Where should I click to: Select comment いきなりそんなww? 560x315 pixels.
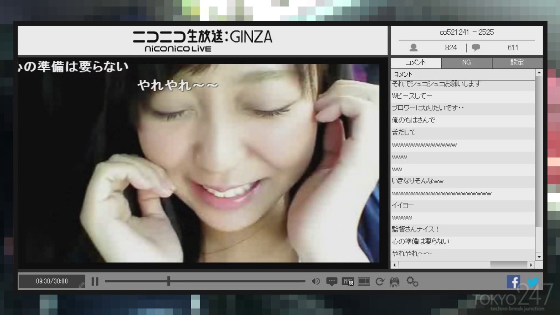click(x=463, y=181)
